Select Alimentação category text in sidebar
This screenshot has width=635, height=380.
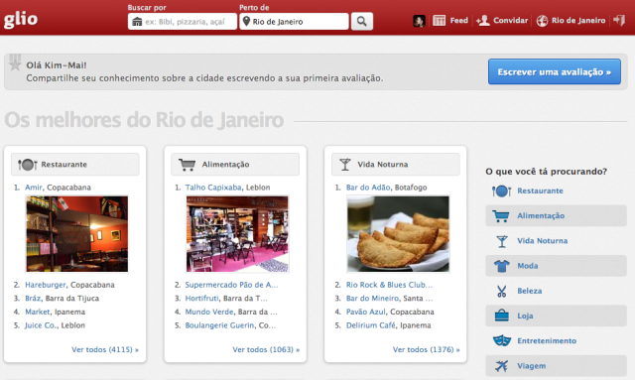tap(541, 216)
